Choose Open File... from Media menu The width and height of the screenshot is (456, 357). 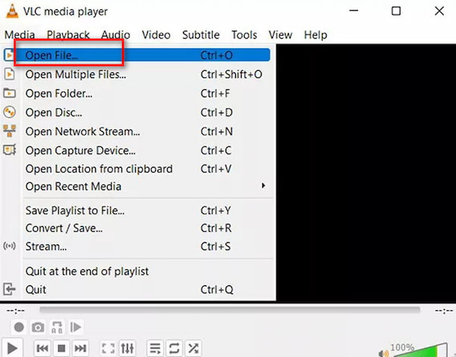[137, 55]
